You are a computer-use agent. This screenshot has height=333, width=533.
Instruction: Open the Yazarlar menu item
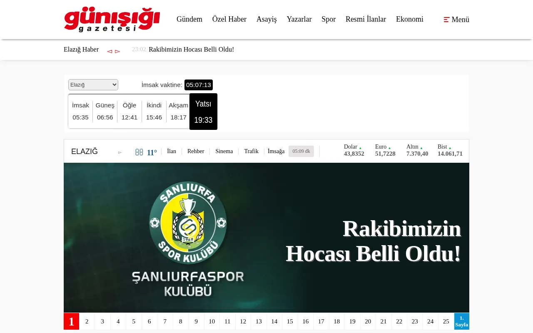coord(299,19)
